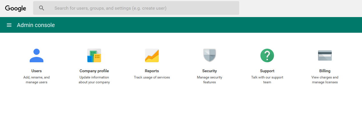
Task: Open the Company profile buildings icon
Action: click(x=94, y=55)
